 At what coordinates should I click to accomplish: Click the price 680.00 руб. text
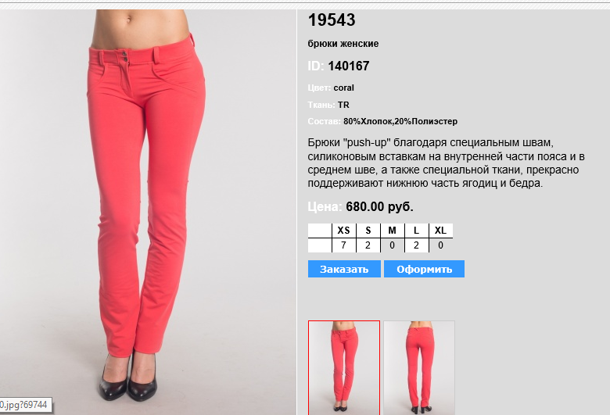pos(380,206)
